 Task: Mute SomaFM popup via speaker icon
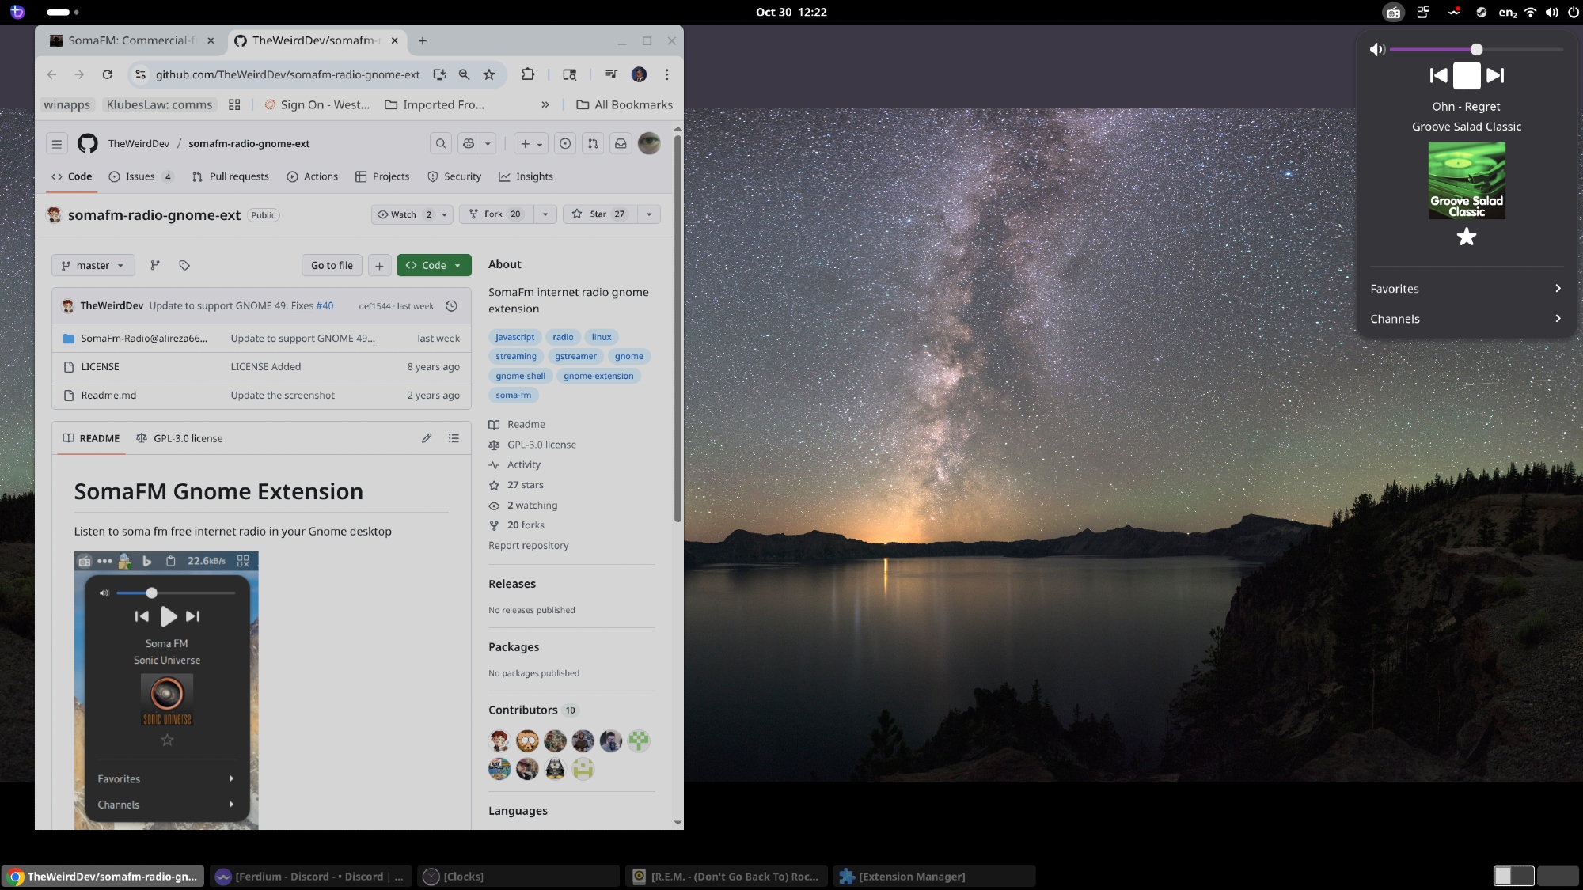pos(1377,50)
